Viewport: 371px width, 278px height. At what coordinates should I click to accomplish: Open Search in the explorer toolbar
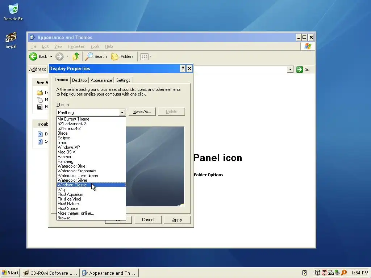click(x=96, y=56)
